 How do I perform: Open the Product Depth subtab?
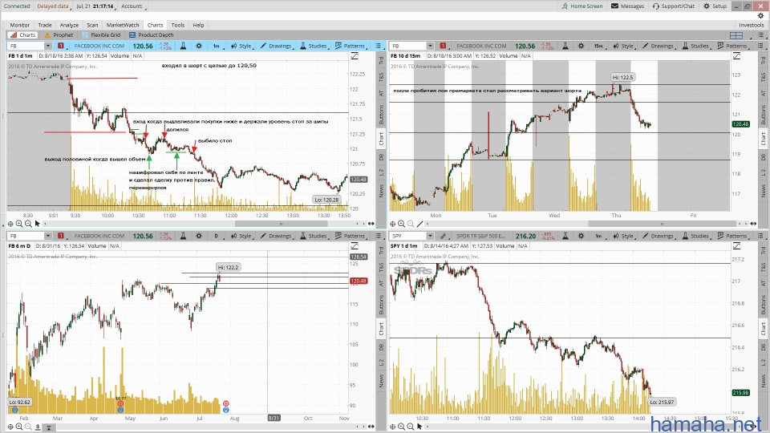pyautogui.click(x=152, y=34)
